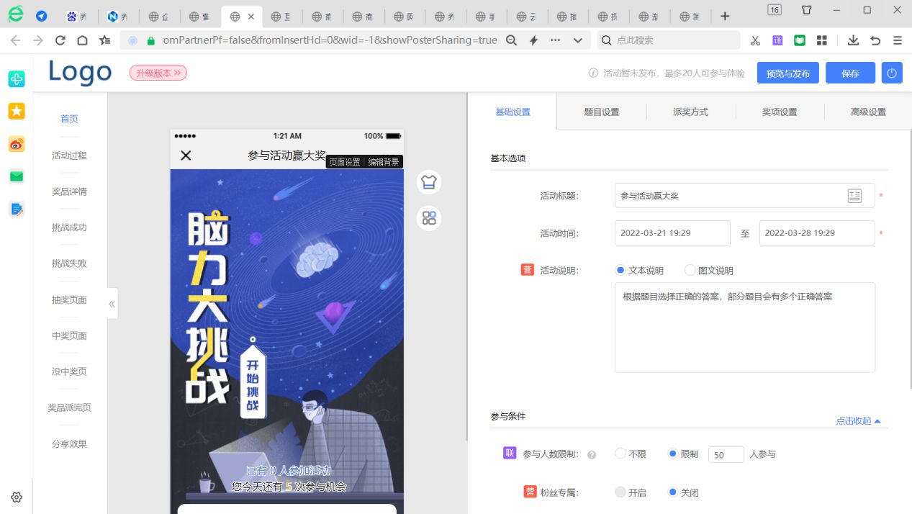Select 开启 for 粉丝专属
912x514 pixels.
[x=620, y=492]
